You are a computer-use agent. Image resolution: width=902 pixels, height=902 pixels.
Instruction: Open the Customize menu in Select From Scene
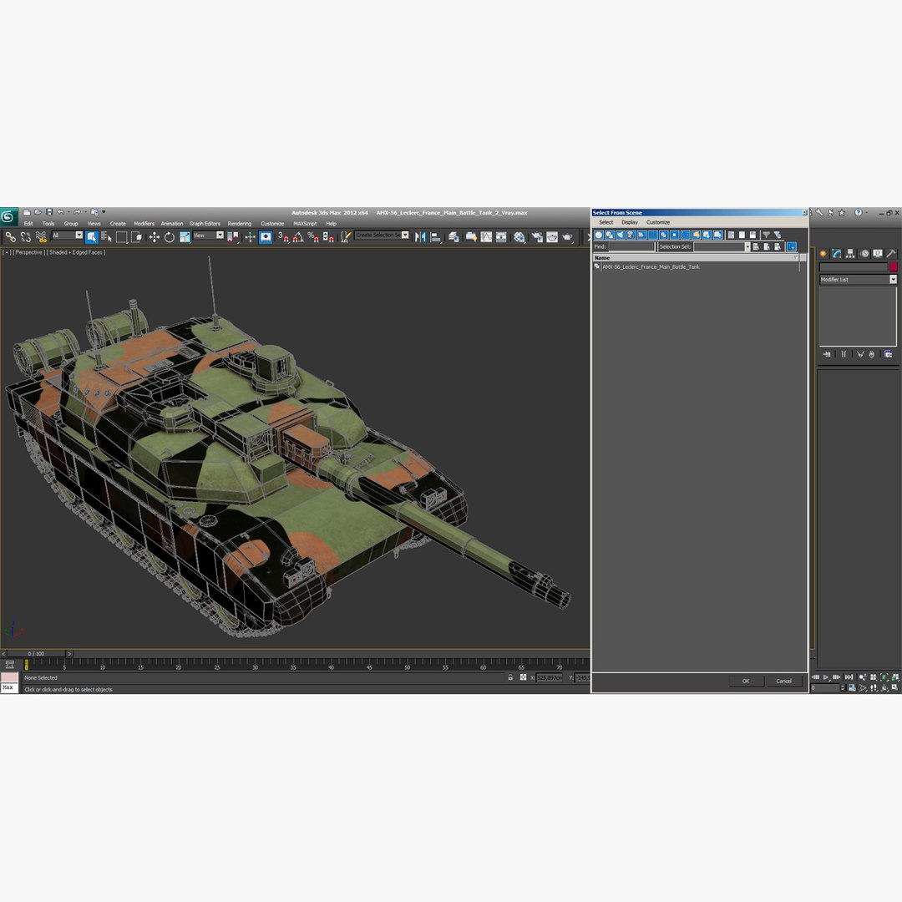658,222
